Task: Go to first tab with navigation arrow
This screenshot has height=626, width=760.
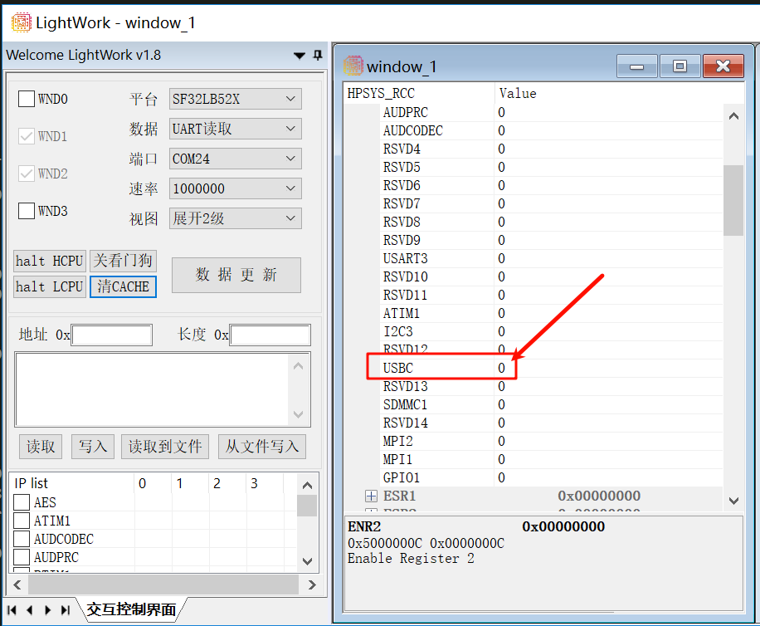Action: [12, 609]
